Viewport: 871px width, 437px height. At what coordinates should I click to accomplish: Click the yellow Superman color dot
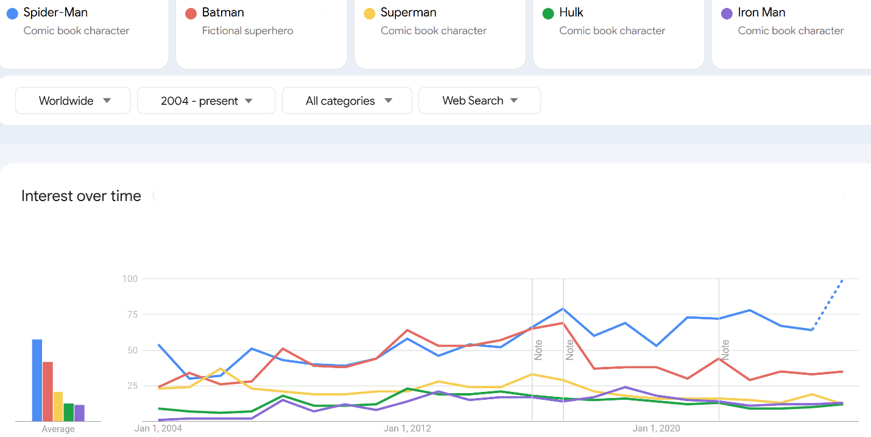[369, 13]
